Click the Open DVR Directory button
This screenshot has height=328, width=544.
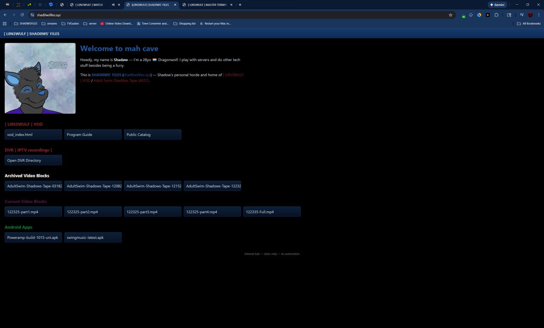pos(33,160)
